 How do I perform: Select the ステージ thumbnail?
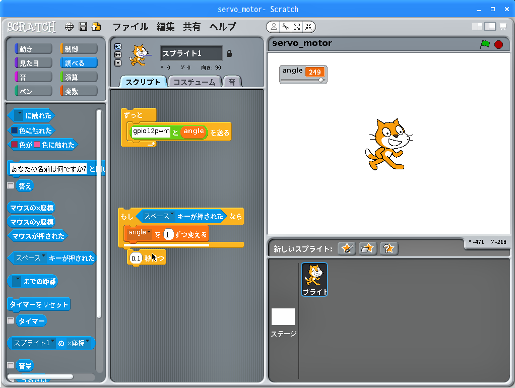pyautogui.click(x=283, y=317)
